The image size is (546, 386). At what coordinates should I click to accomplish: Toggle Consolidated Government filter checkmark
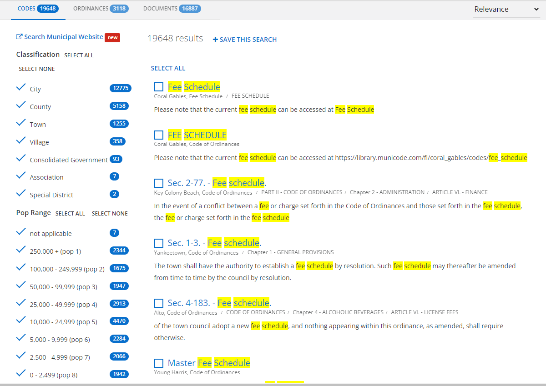click(x=21, y=158)
